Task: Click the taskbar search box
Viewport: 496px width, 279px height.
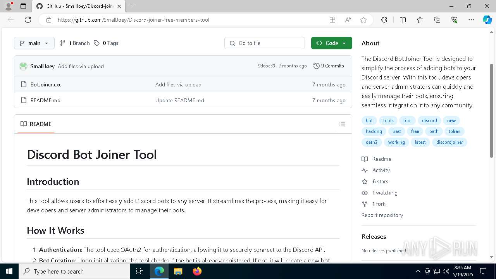Action: tap(74, 271)
